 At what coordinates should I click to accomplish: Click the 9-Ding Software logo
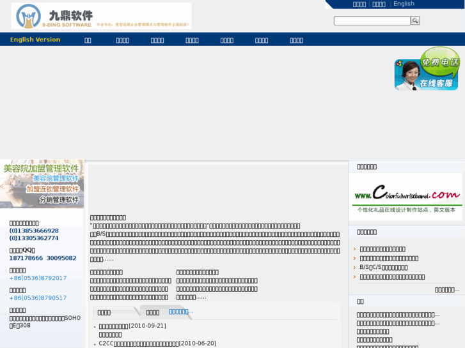tap(101, 16)
